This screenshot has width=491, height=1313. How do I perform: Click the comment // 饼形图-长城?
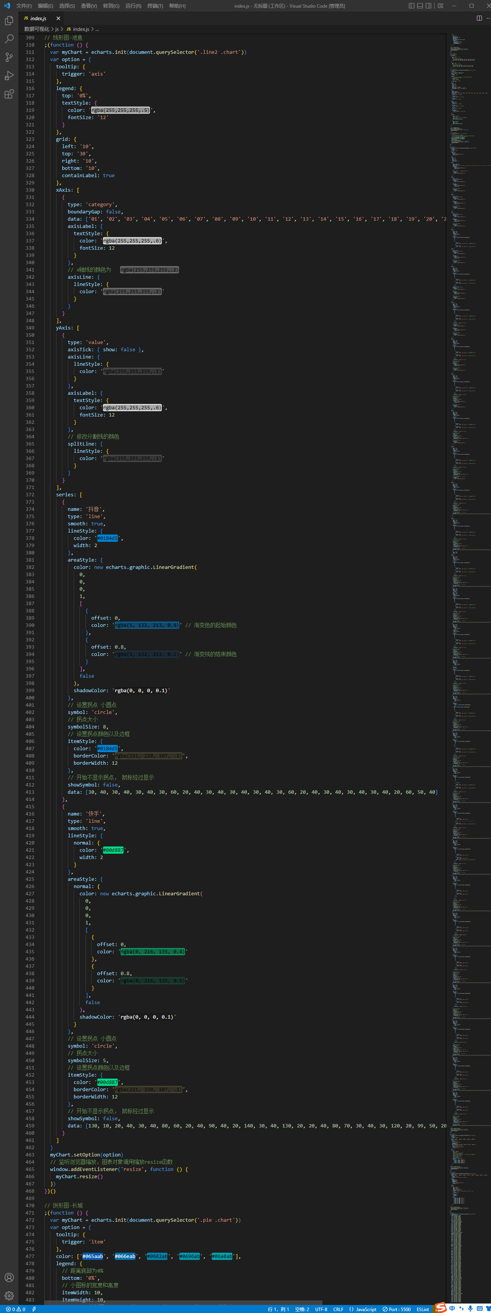coord(63,1205)
